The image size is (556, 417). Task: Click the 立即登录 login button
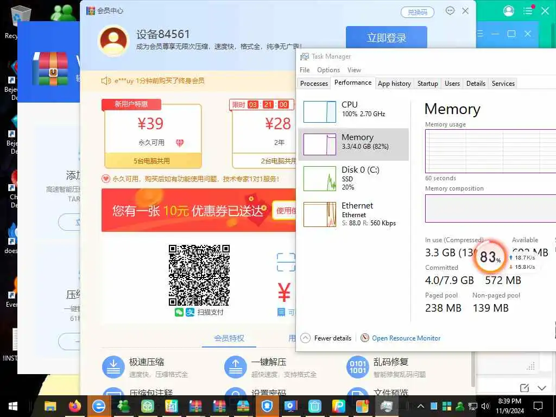387,37
